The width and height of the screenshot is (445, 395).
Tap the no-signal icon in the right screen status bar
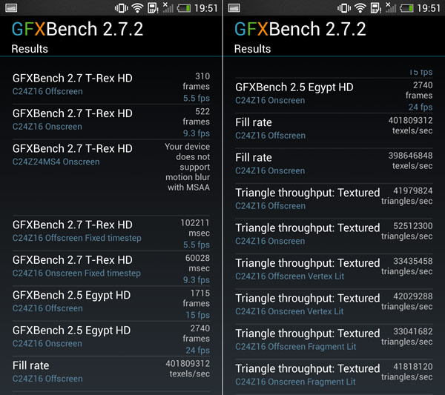(391, 7)
